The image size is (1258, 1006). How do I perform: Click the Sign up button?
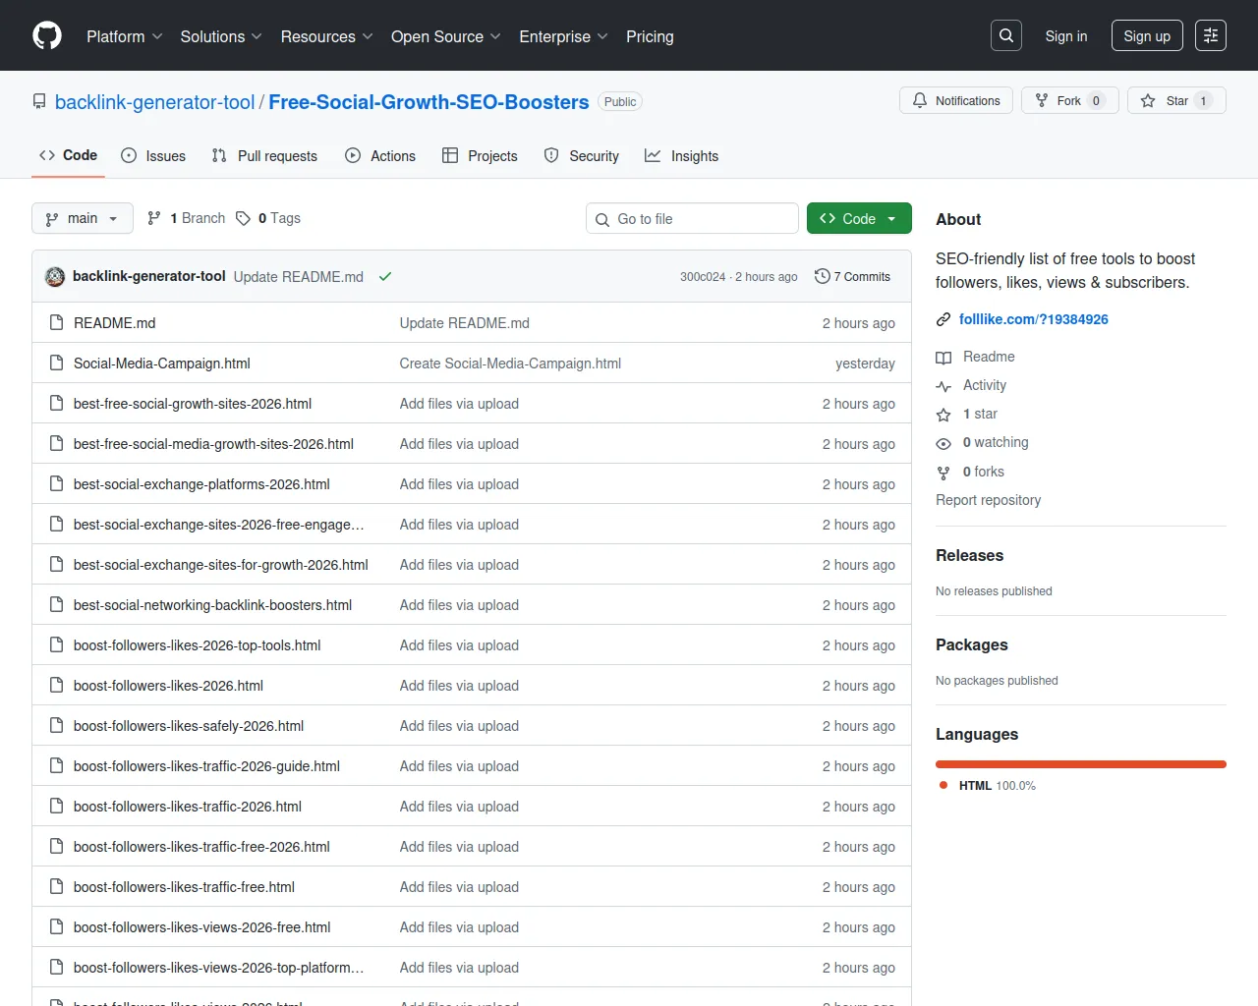click(x=1146, y=36)
